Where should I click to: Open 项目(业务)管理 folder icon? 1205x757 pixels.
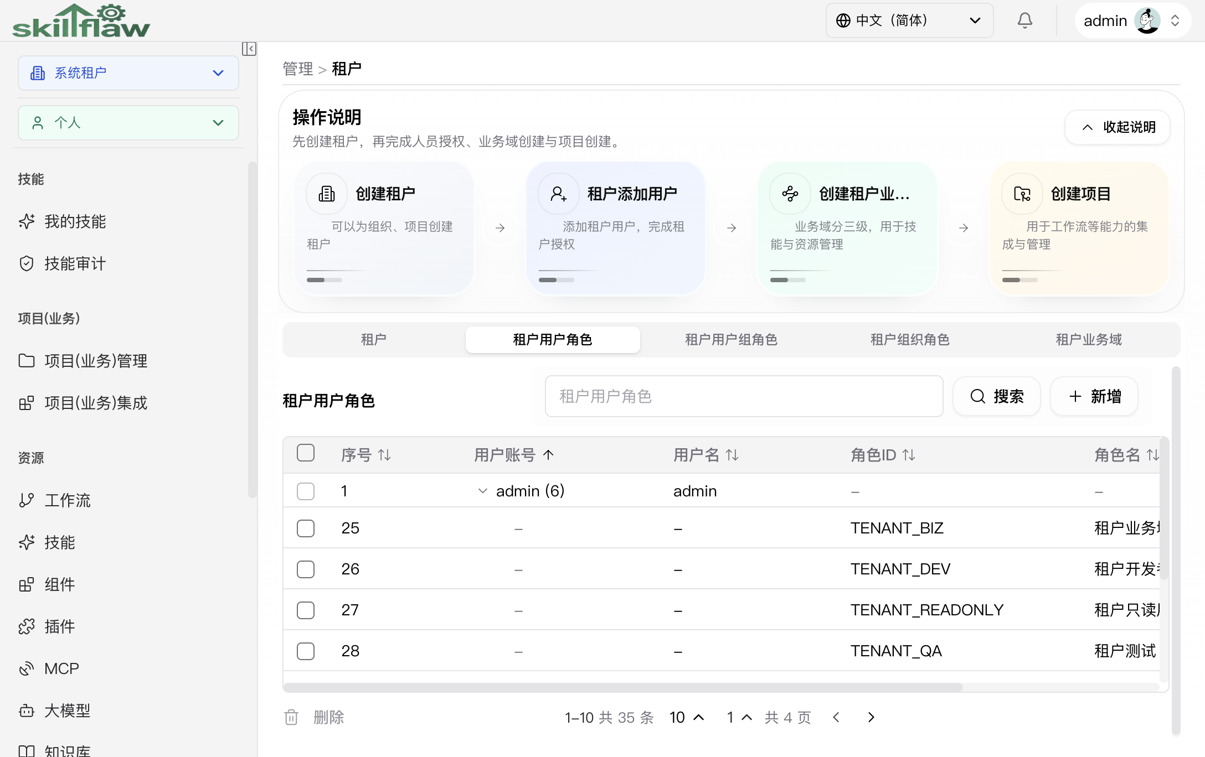click(27, 361)
